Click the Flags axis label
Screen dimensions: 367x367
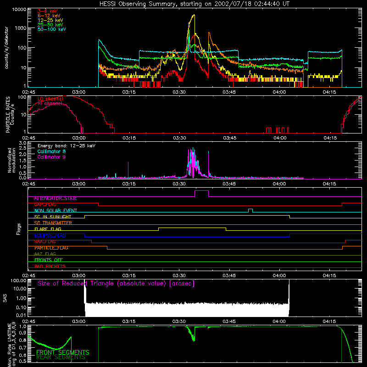(19, 229)
